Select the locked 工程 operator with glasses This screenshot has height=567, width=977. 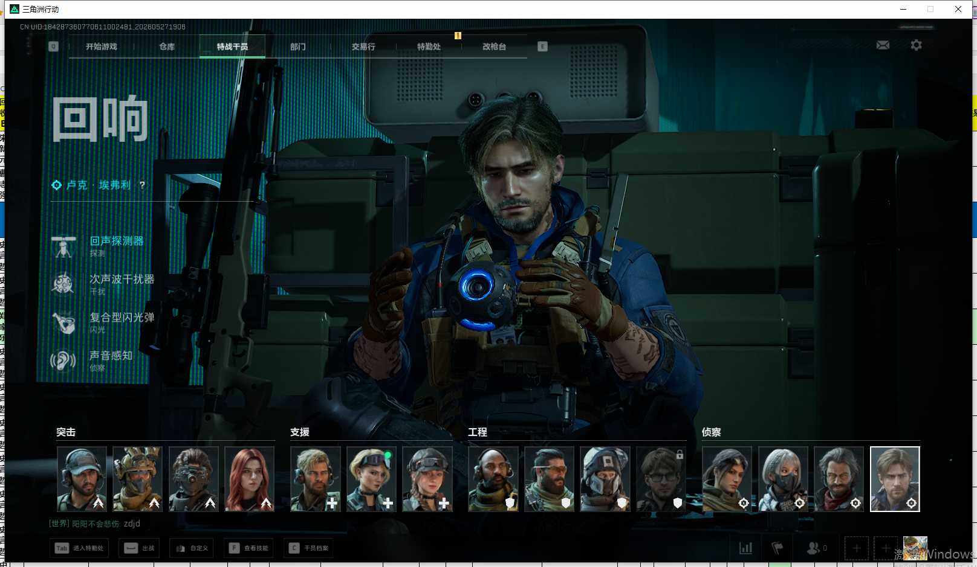(661, 479)
